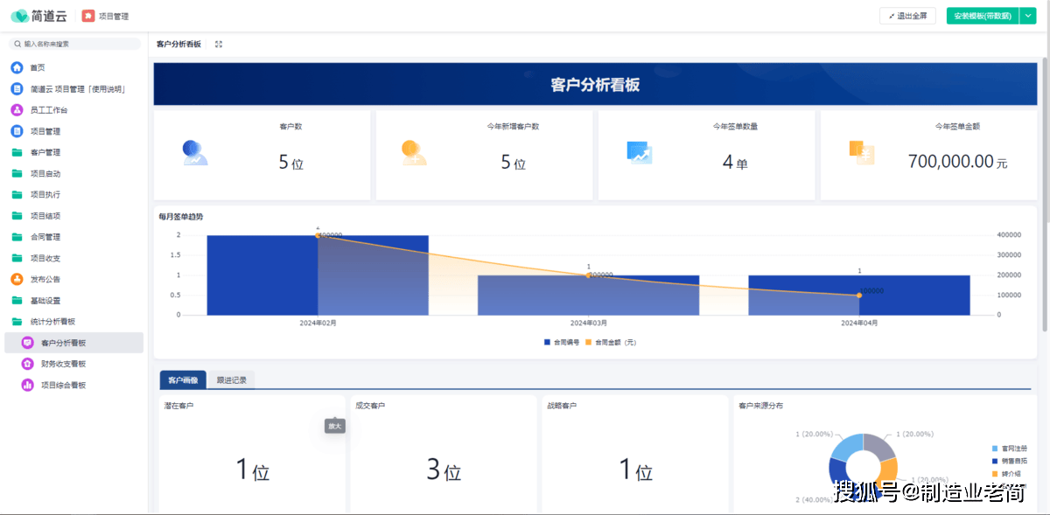
Task: Click the 发布公告 orange icon
Action: pos(17,279)
